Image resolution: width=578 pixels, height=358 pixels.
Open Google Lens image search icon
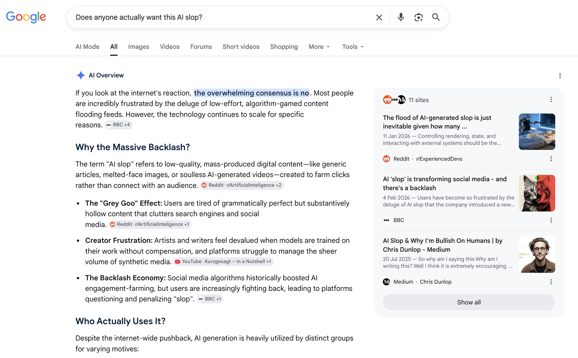(x=418, y=17)
